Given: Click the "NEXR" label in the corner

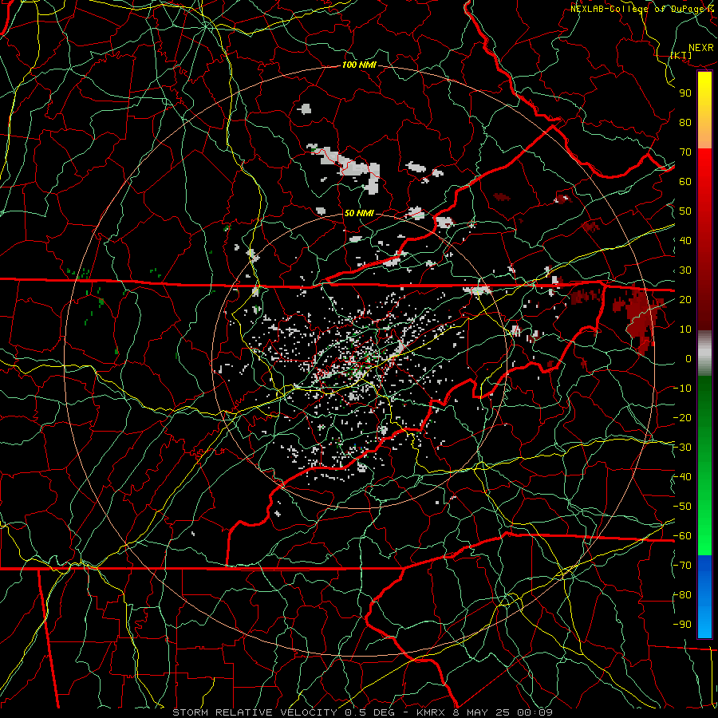Looking at the screenshot, I should point(701,48).
